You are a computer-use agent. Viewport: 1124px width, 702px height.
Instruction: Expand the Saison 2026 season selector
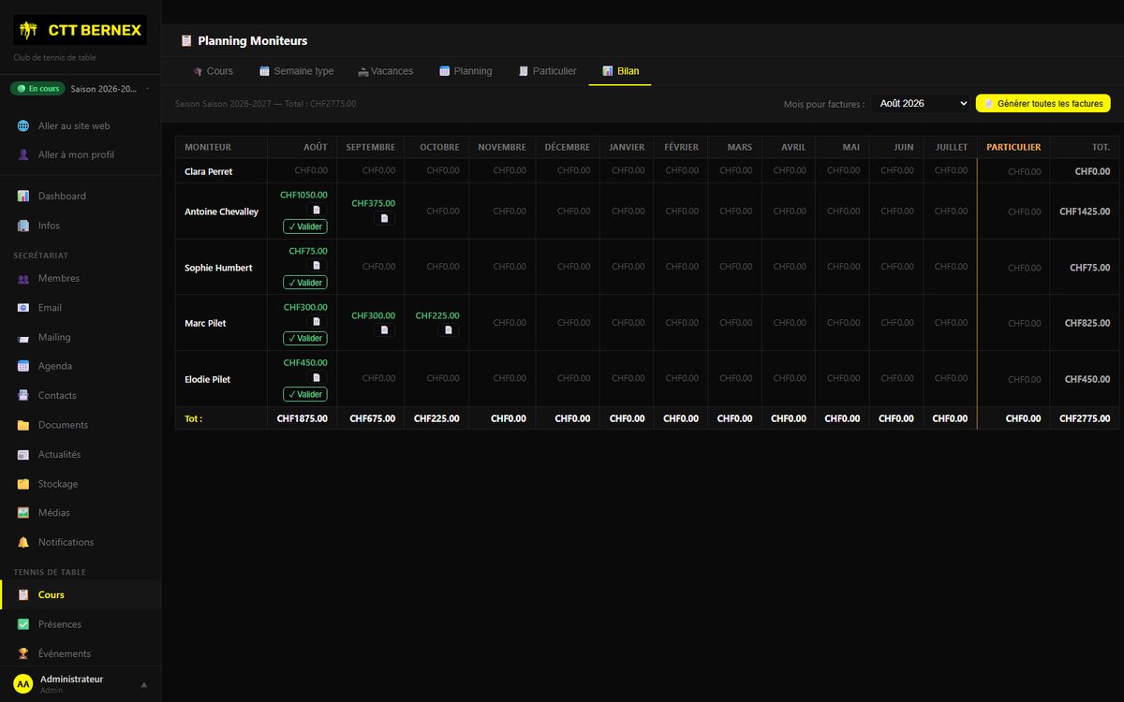coord(111,89)
